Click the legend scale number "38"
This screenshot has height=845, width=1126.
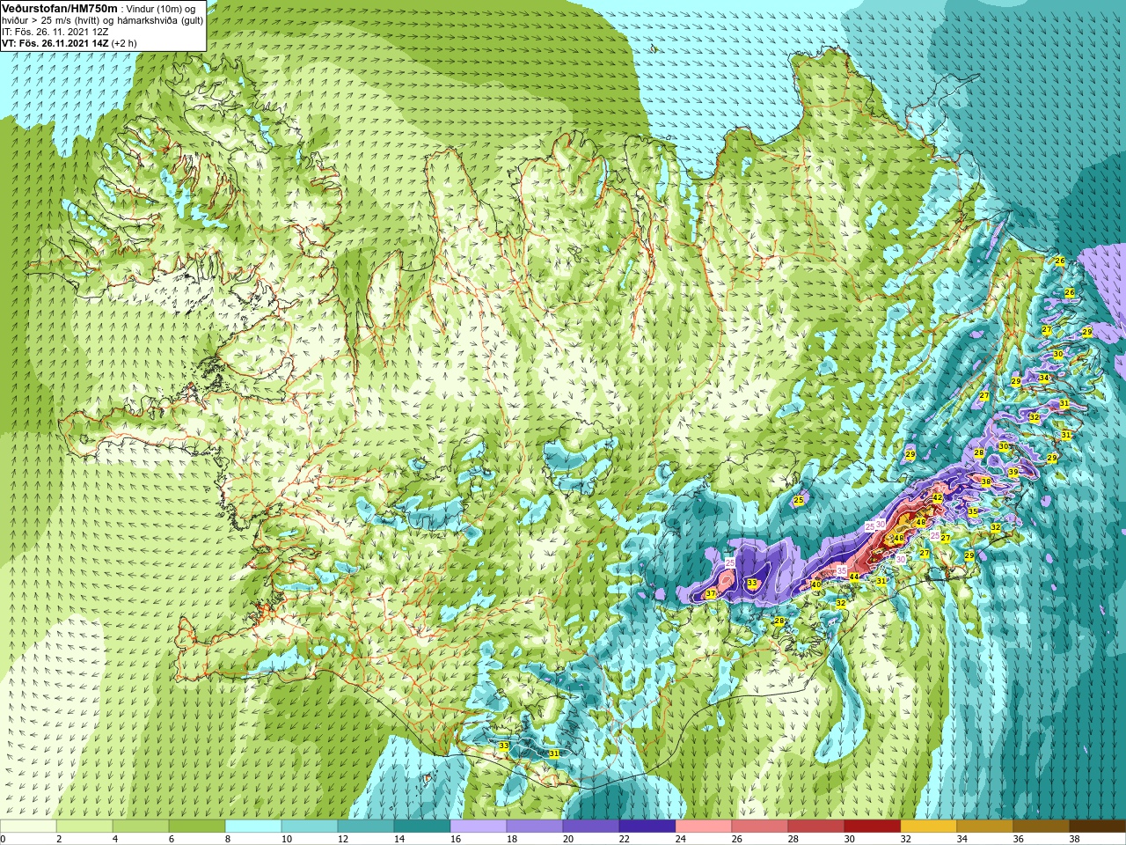pos(1075,839)
